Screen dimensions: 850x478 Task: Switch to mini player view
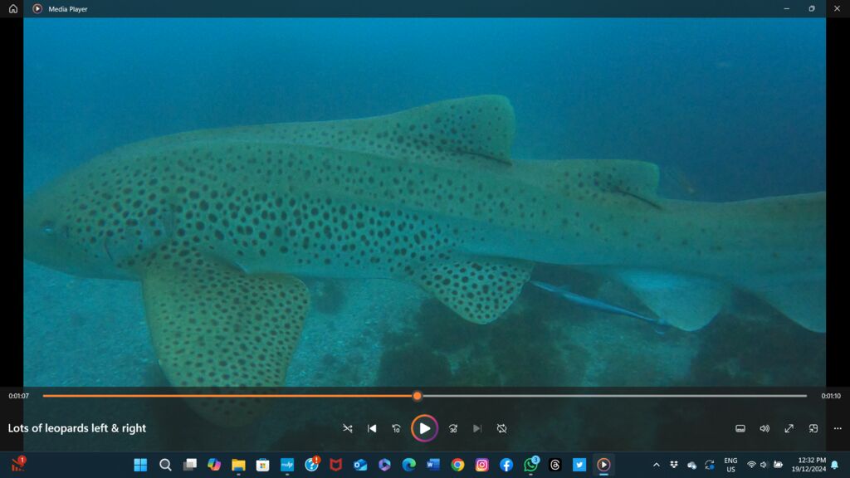point(813,428)
